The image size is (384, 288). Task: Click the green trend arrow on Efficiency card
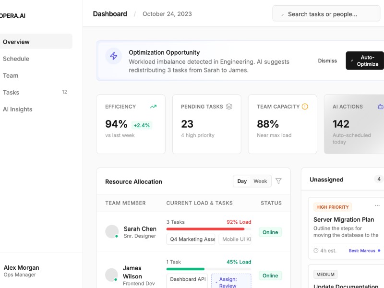(154, 107)
